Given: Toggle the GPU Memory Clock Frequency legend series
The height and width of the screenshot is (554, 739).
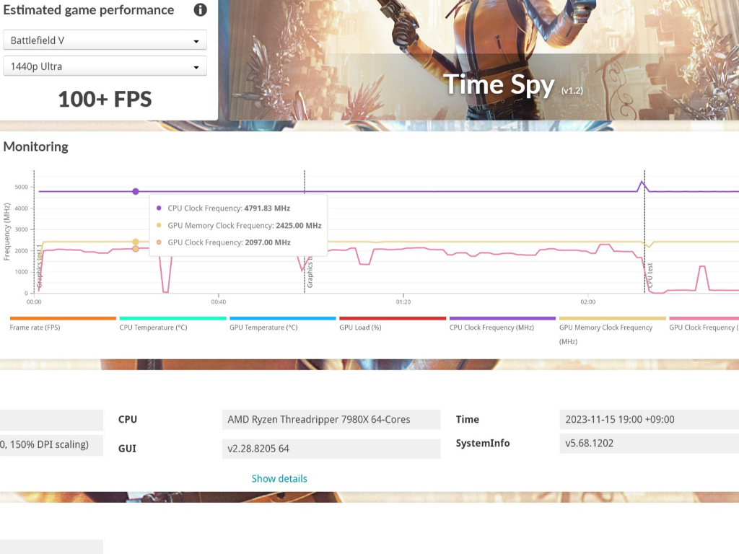Looking at the screenshot, I should tap(612, 331).
